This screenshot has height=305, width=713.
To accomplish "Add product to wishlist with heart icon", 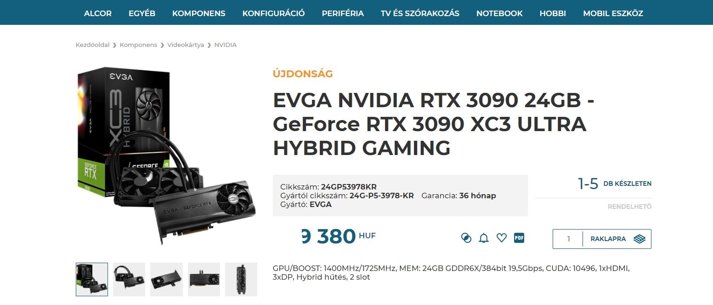I will tap(502, 238).
